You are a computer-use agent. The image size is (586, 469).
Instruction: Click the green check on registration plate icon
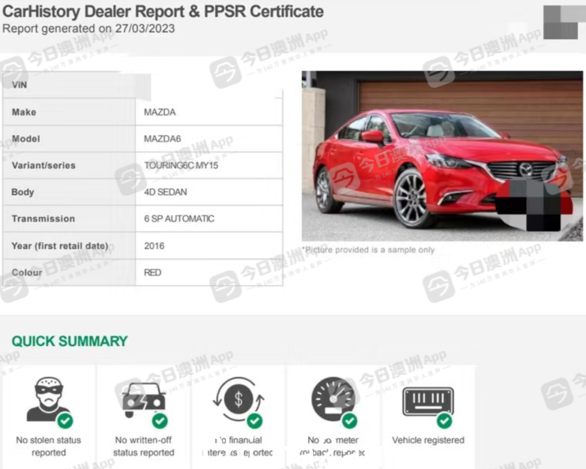444,421
